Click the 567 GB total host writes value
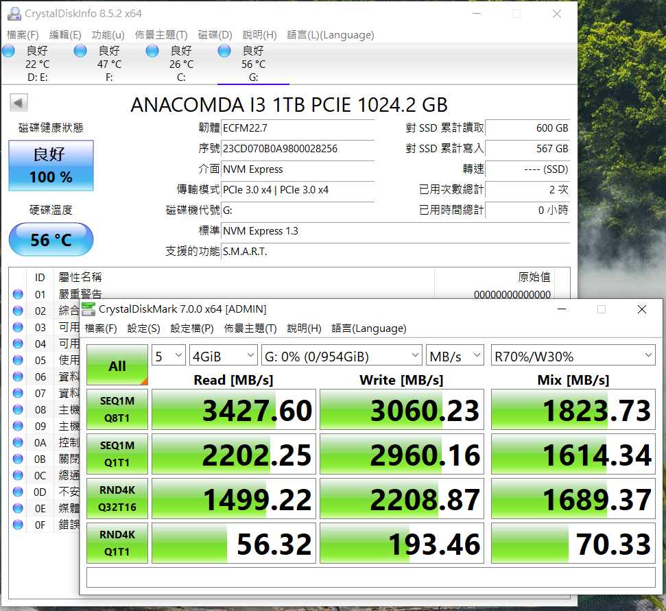Screen dimensions: 666x611 [x=527, y=149]
